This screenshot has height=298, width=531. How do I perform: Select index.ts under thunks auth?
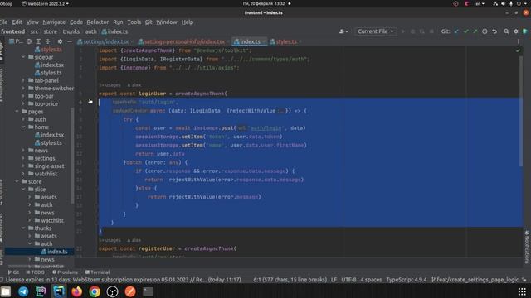pos(57,252)
